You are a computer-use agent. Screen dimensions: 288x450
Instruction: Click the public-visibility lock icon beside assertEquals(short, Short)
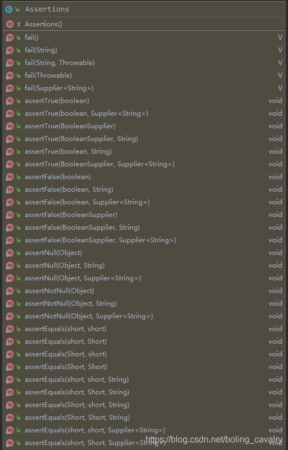(x=18, y=341)
